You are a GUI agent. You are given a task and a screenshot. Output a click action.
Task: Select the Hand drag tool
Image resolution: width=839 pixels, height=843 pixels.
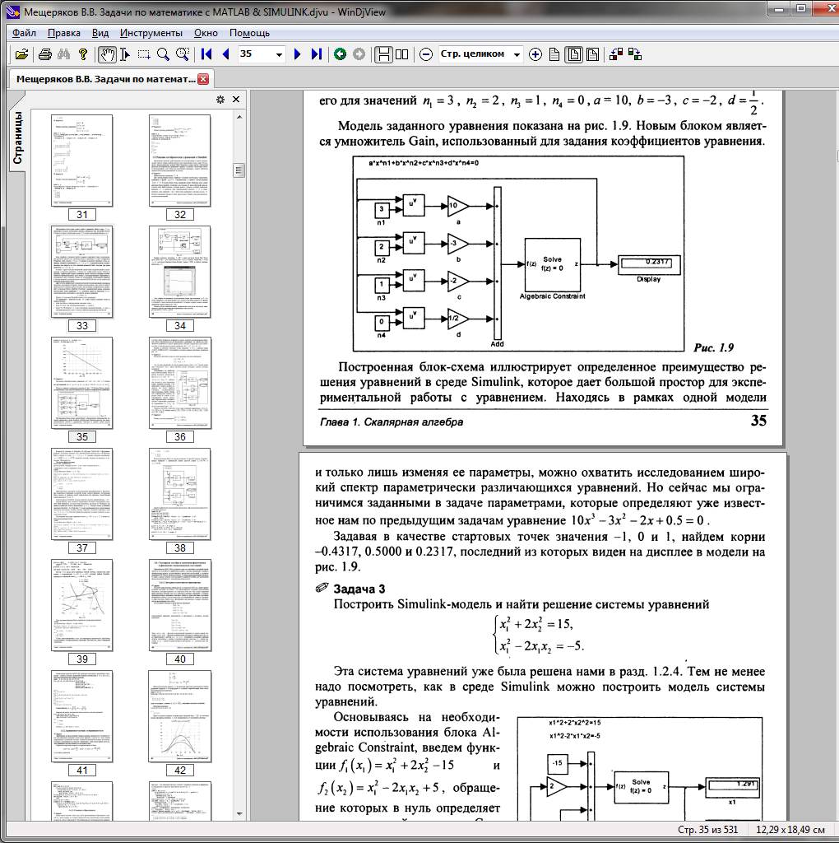tap(108, 54)
